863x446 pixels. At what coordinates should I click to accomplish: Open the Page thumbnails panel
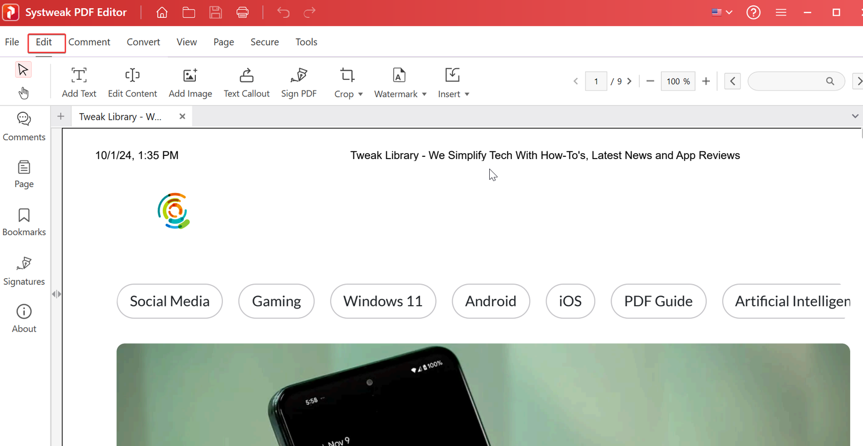pos(24,174)
